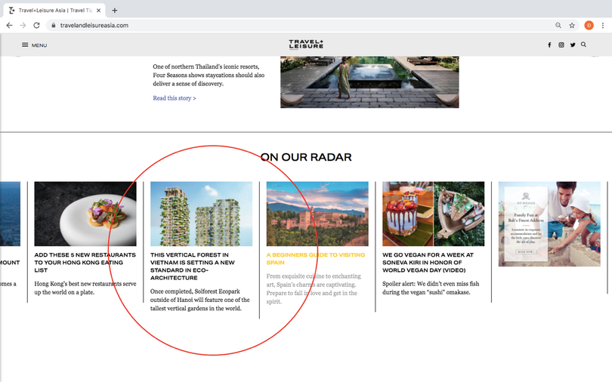Open Chrome three-dot menu
The image size is (612, 382).
click(x=602, y=25)
